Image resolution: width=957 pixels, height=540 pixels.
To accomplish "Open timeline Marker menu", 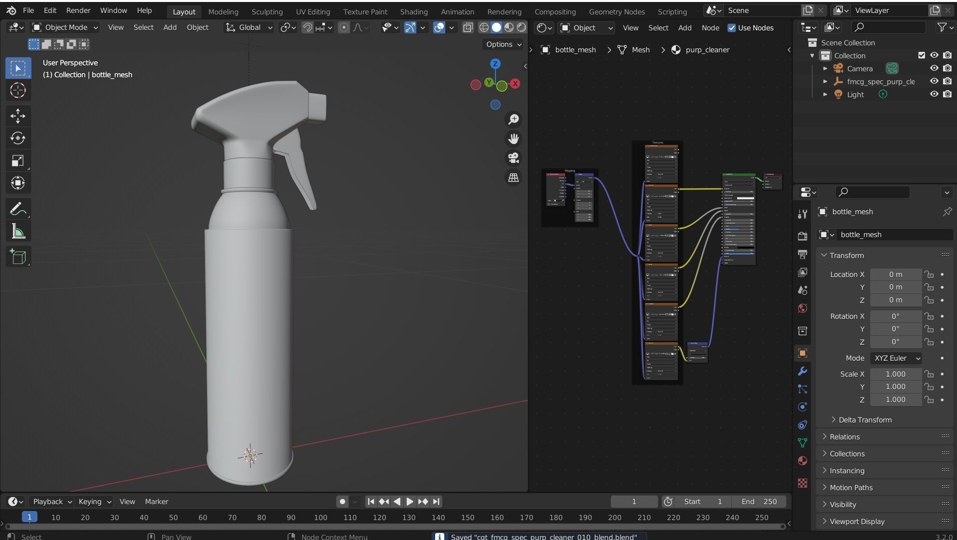I will click(157, 502).
